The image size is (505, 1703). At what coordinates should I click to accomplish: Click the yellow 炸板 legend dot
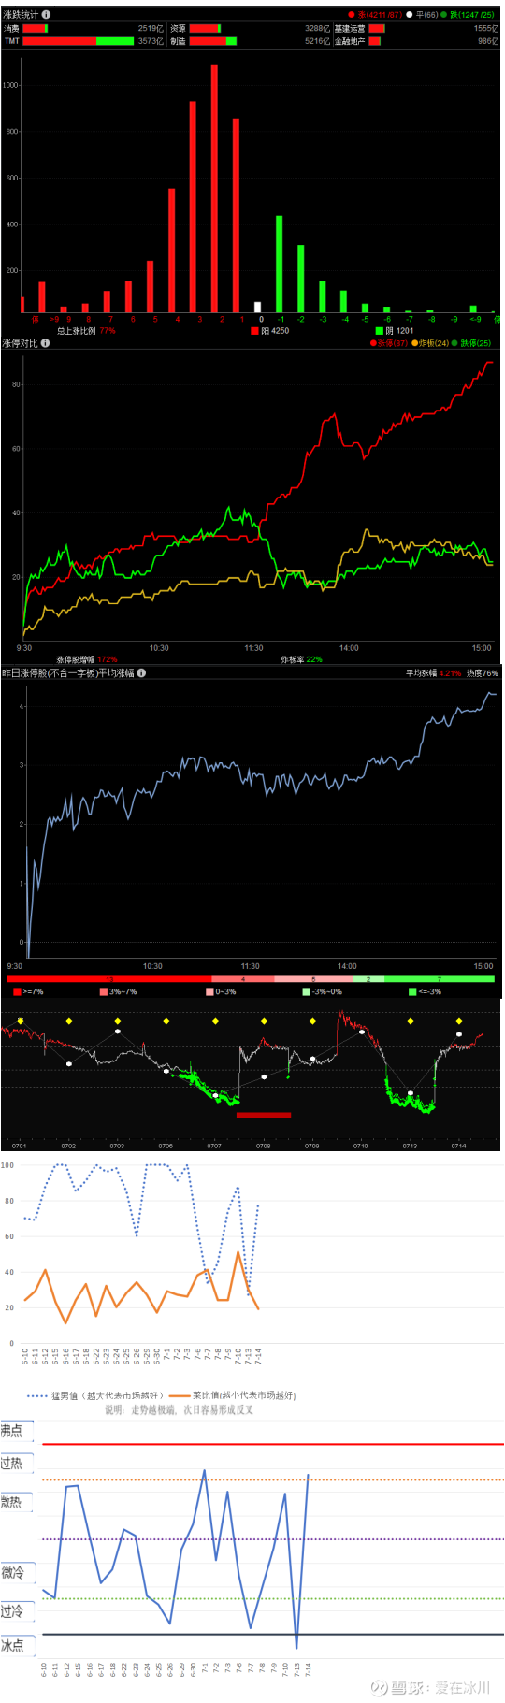tap(414, 343)
